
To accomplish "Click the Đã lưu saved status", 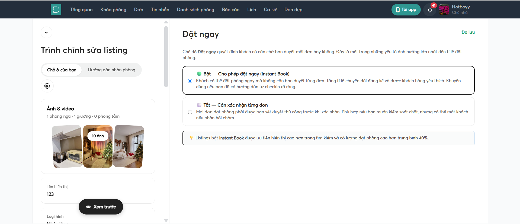I will click(x=468, y=32).
